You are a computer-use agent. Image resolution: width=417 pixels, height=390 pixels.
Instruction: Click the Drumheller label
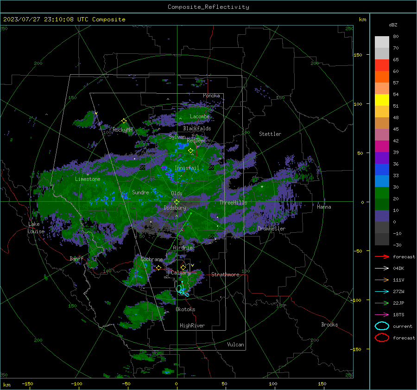coord(272,229)
